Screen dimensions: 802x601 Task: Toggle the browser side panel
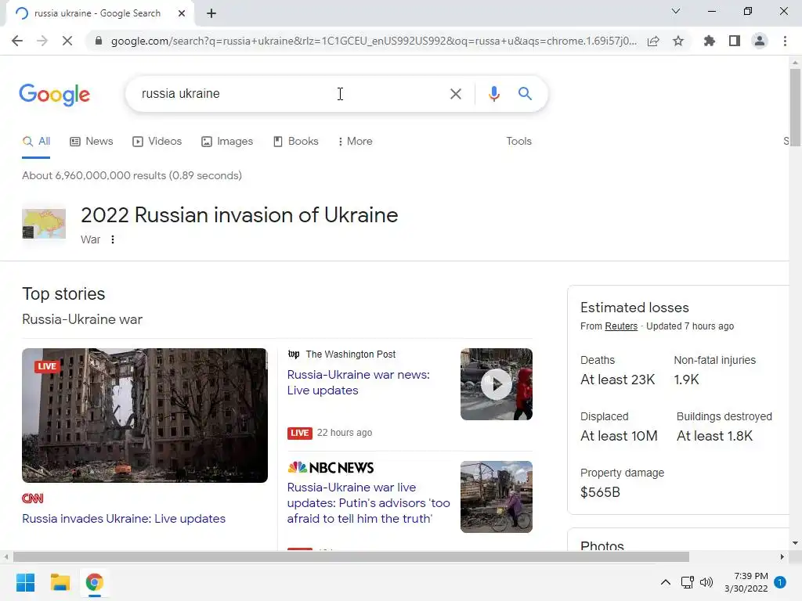pos(735,41)
